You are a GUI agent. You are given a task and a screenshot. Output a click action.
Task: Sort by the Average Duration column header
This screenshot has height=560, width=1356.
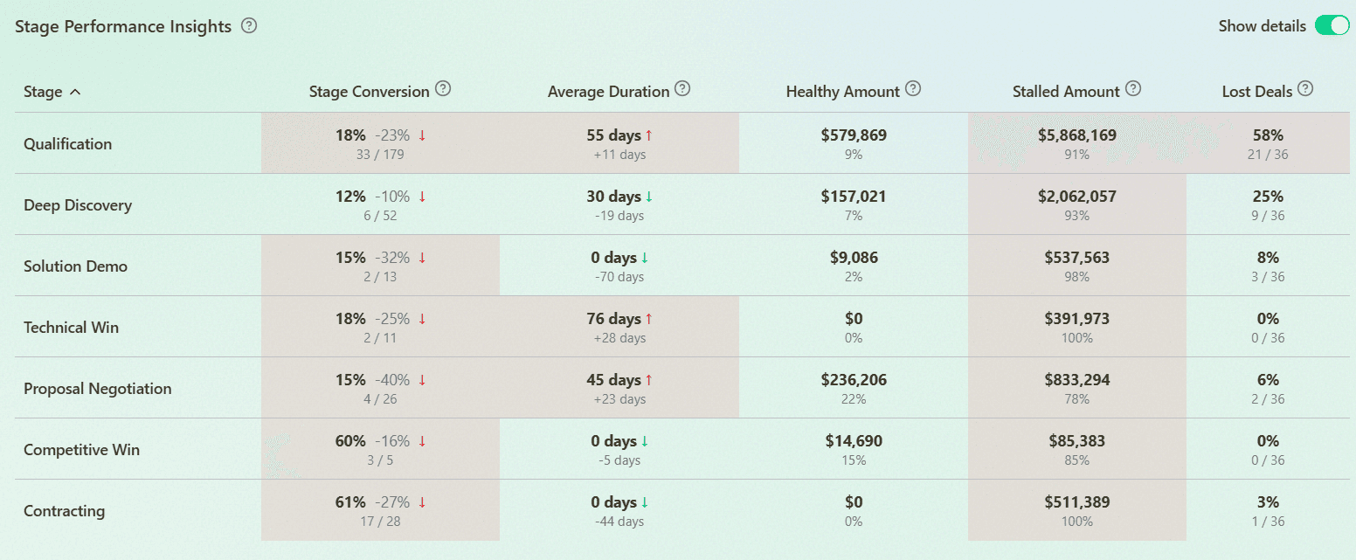(x=608, y=91)
